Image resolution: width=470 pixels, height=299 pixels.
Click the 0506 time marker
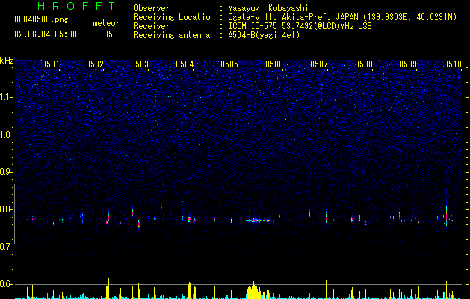tap(274, 64)
